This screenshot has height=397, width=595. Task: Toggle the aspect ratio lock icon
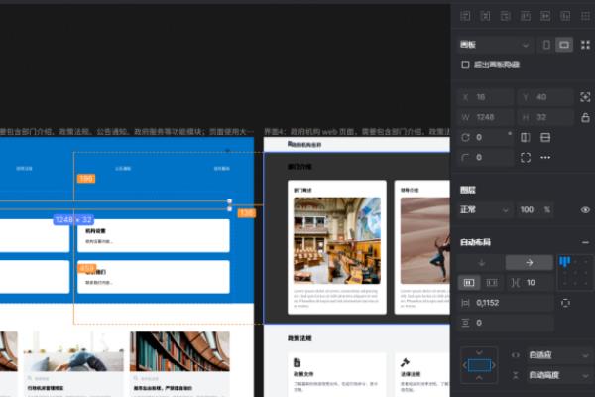click(x=585, y=117)
